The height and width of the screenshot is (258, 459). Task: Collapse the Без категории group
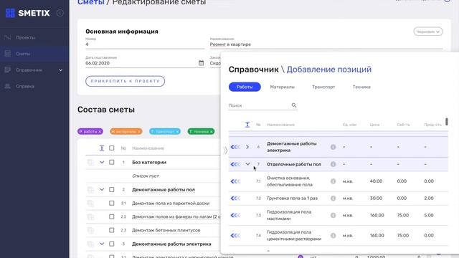coord(102,162)
